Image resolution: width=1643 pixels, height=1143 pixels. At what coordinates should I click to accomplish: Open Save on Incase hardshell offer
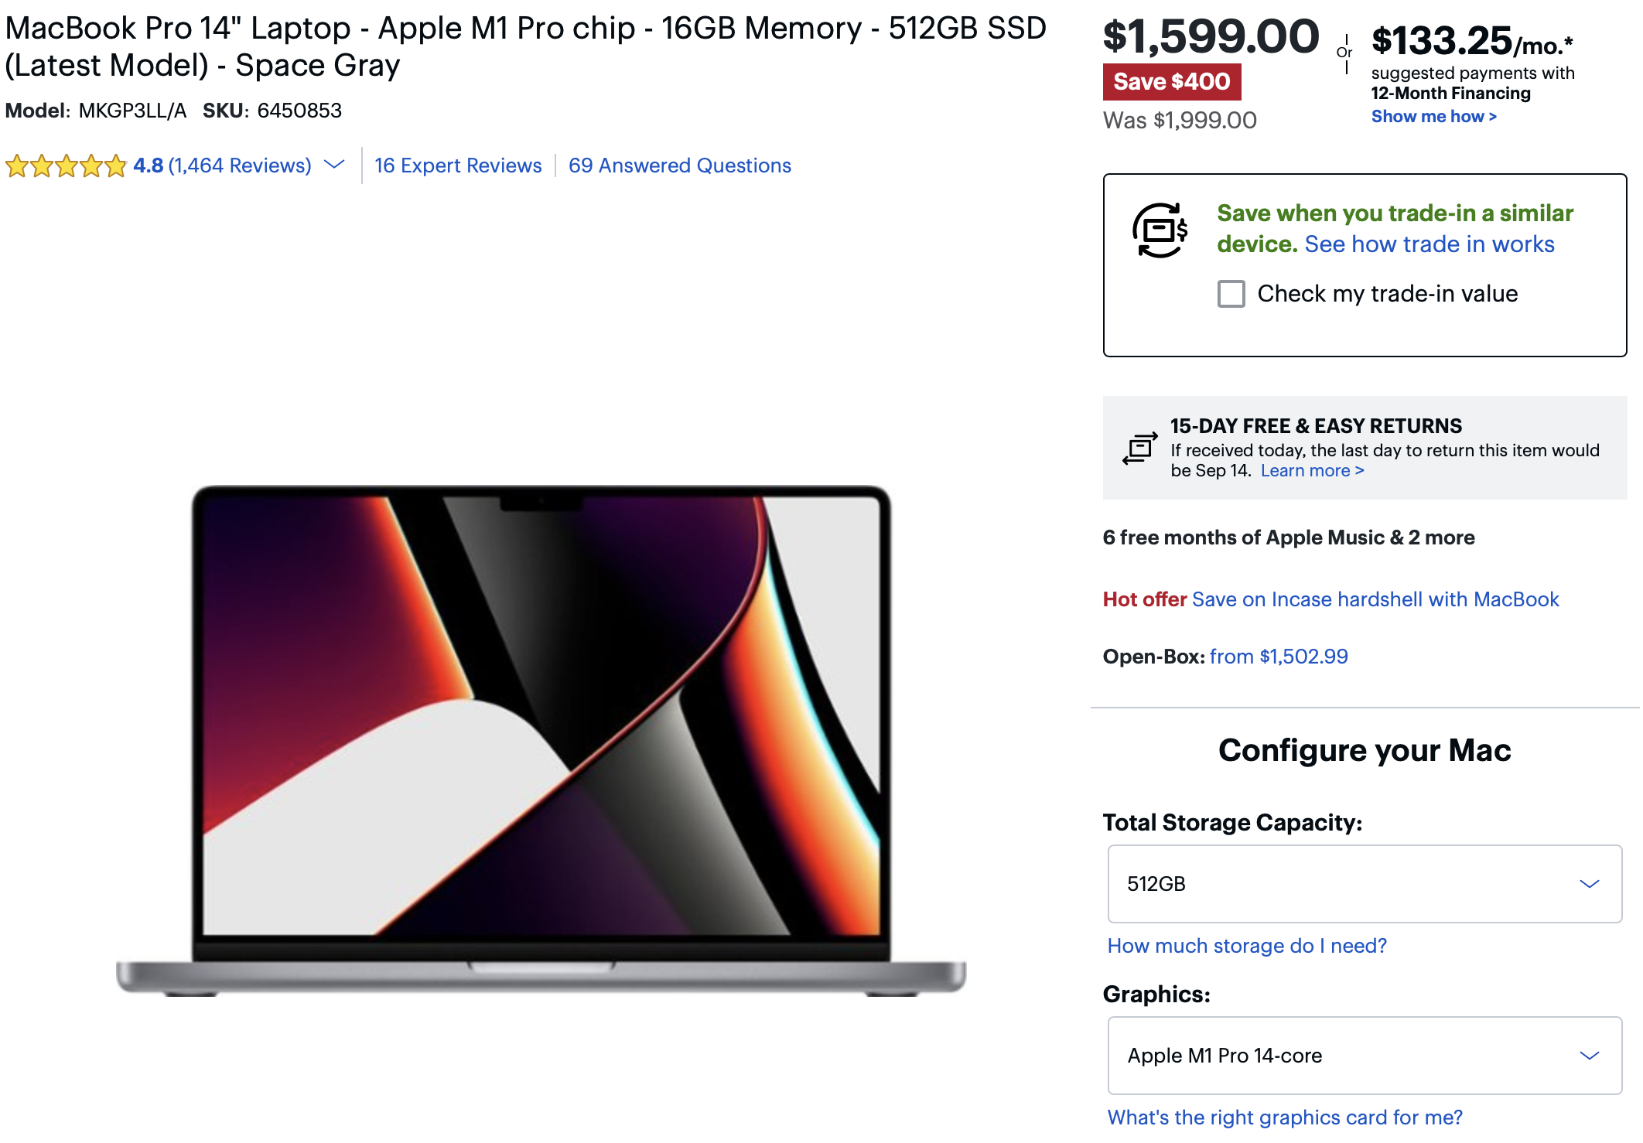[1375, 599]
